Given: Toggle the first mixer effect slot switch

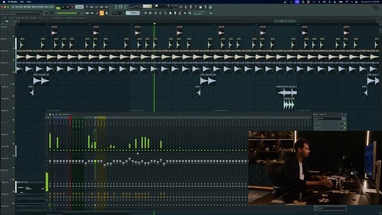Looking at the screenshot, I should [x=345, y=124].
